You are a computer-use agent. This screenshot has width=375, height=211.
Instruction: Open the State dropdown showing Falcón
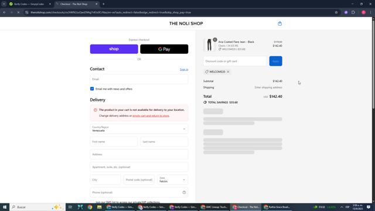point(172,180)
